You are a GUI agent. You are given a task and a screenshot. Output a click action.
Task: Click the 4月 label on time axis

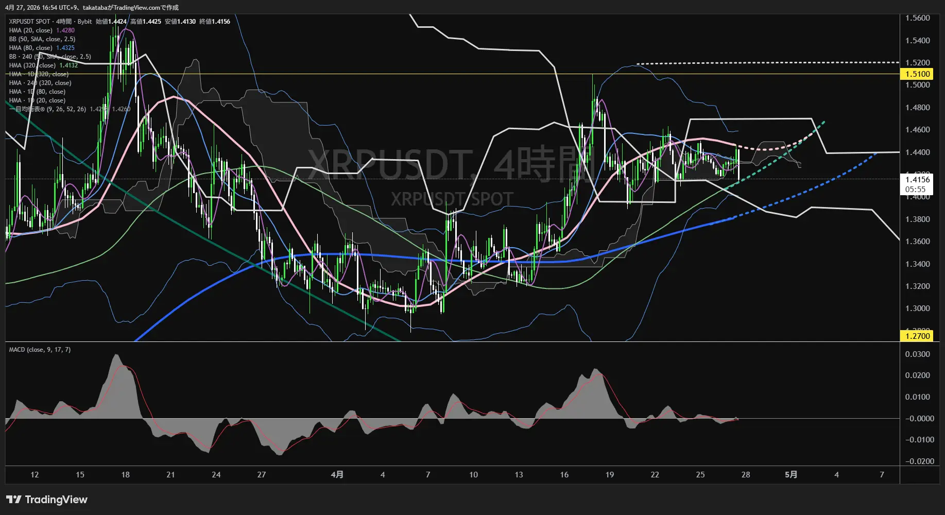337,475
